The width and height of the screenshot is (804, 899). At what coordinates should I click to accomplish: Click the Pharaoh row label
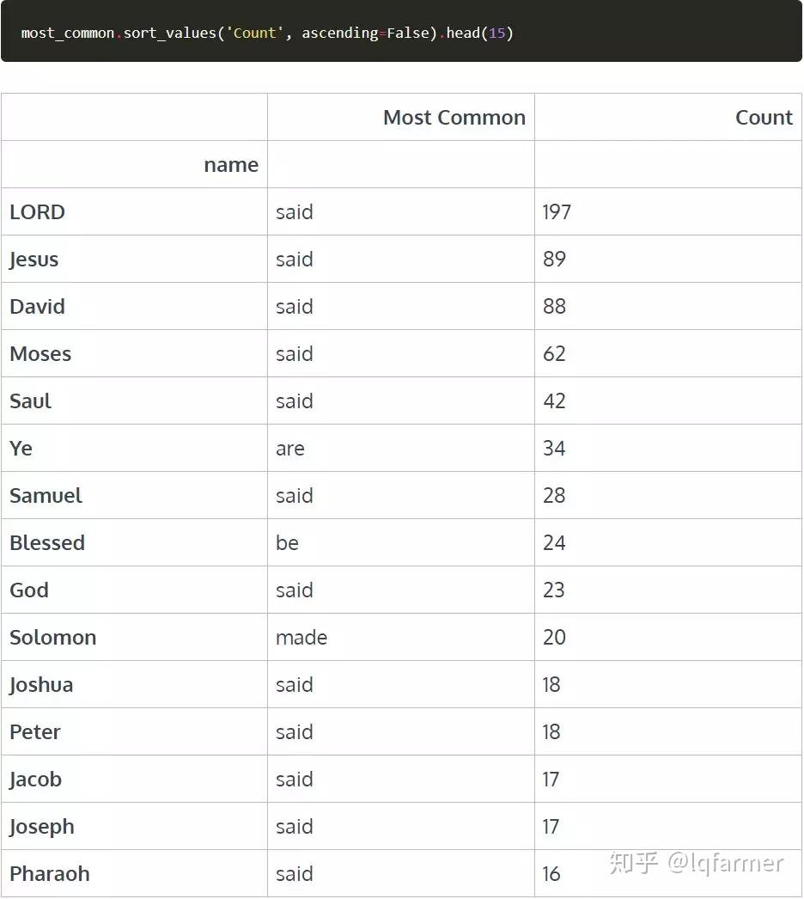click(x=50, y=874)
